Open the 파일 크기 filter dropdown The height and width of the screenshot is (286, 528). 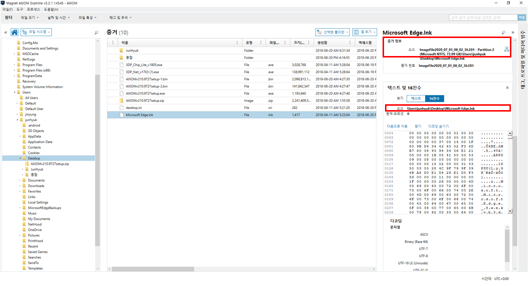pos(30,18)
